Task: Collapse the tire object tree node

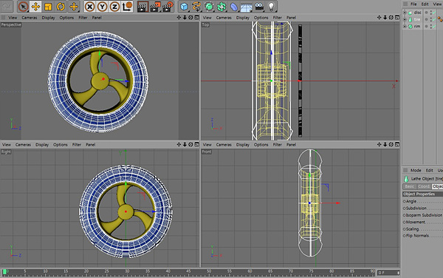Action: (405, 19)
